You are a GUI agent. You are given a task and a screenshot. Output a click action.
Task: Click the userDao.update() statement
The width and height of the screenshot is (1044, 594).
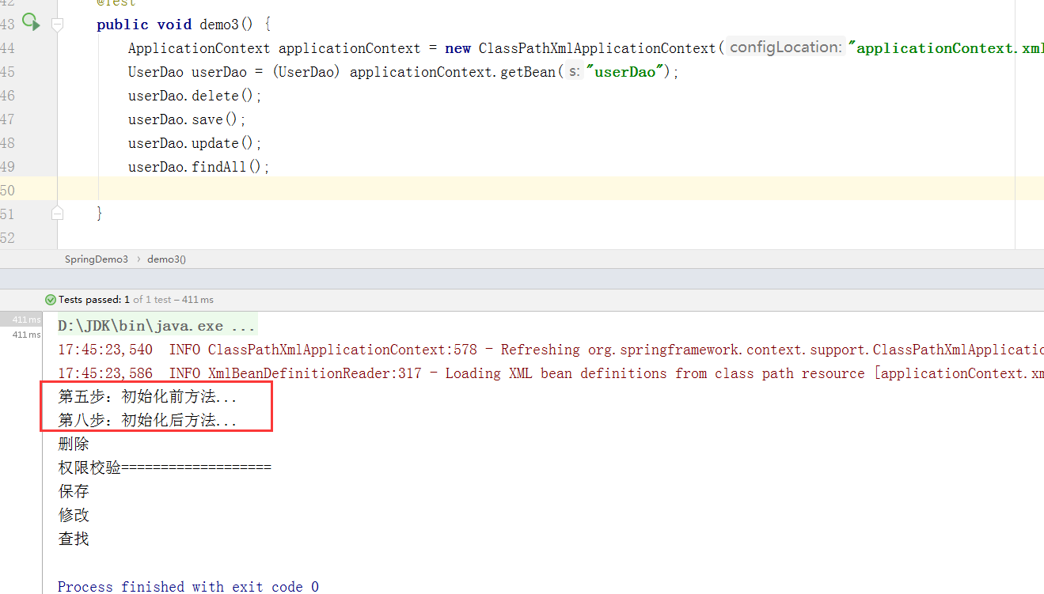tap(195, 143)
